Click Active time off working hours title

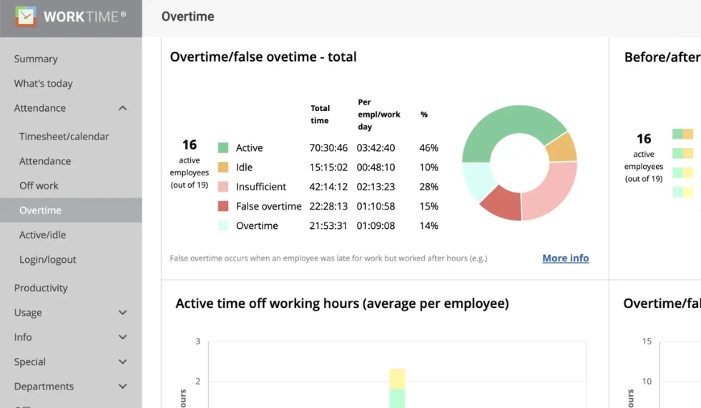click(x=342, y=303)
